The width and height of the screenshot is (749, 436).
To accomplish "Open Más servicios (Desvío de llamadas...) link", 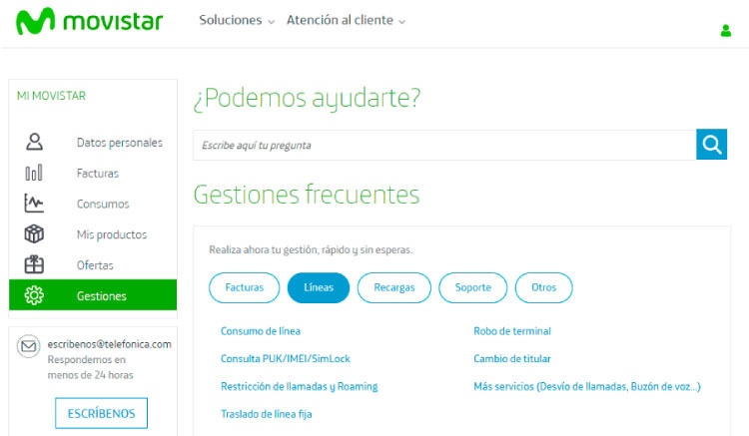I will (x=587, y=386).
